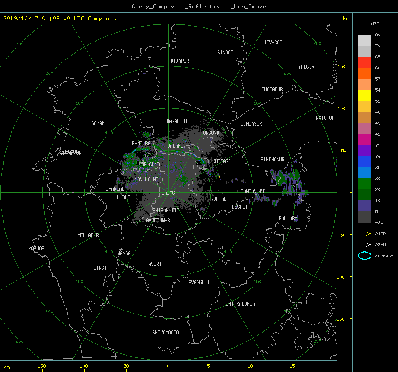Click the yellow 24SR arrow legend icon

coord(364,234)
